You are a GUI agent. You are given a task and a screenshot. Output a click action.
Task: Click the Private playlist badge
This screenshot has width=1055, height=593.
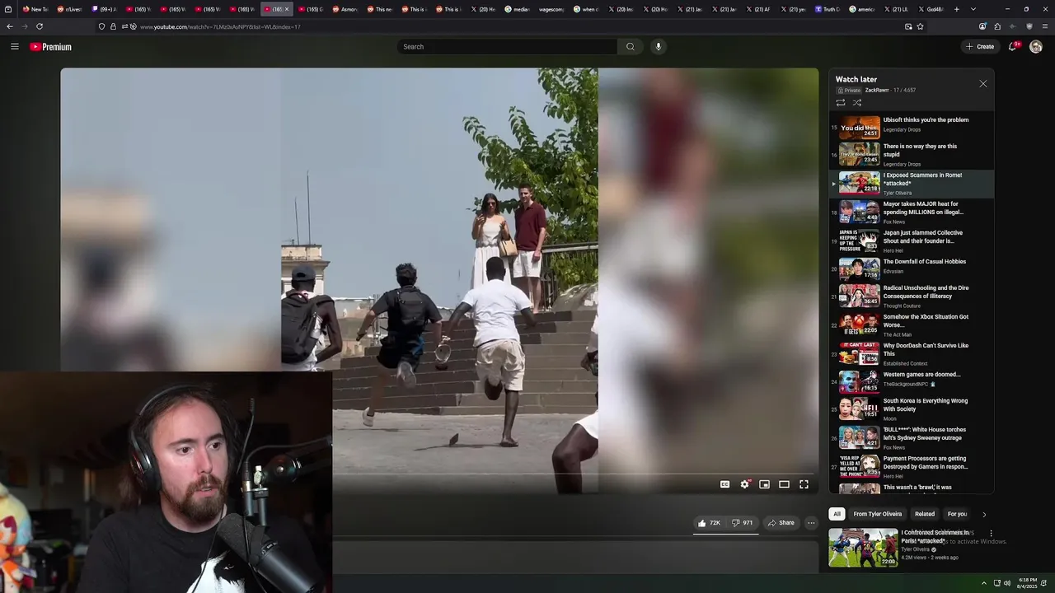[x=848, y=90]
